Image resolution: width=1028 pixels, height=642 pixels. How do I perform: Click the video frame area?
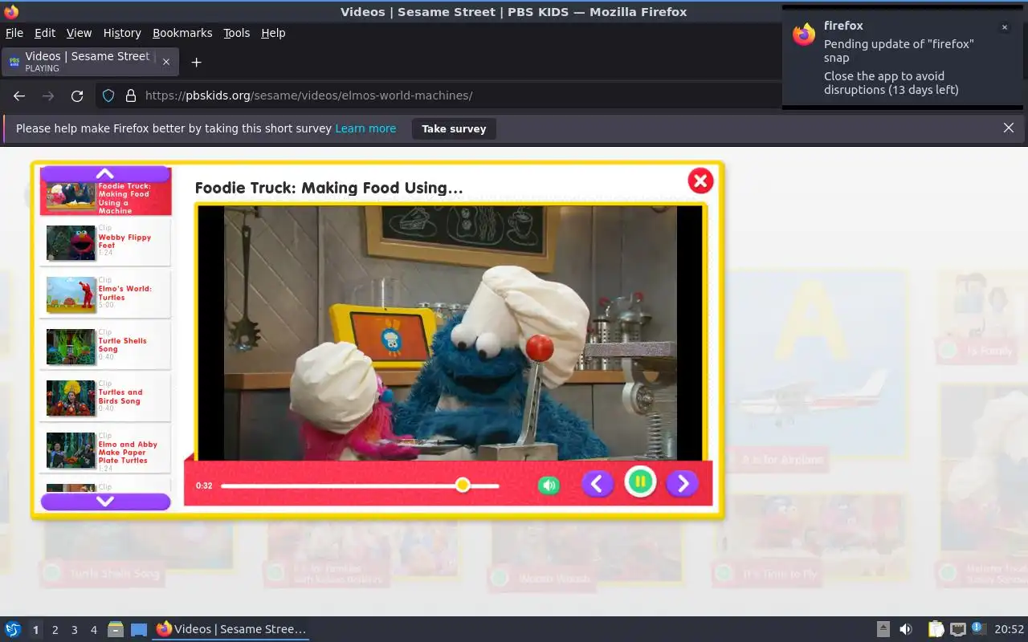450,332
